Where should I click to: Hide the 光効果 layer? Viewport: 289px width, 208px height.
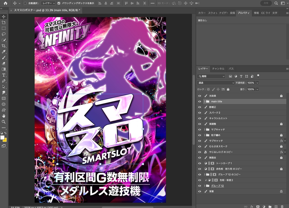(200, 96)
